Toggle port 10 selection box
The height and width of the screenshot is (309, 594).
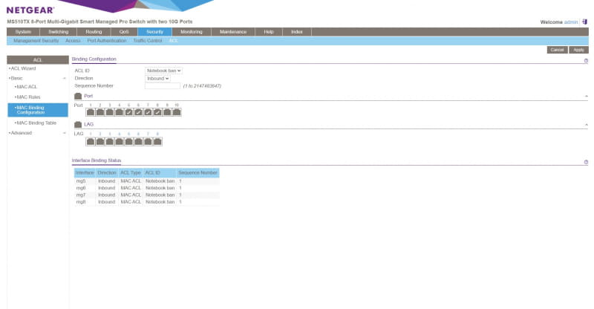click(x=177, y=112)
